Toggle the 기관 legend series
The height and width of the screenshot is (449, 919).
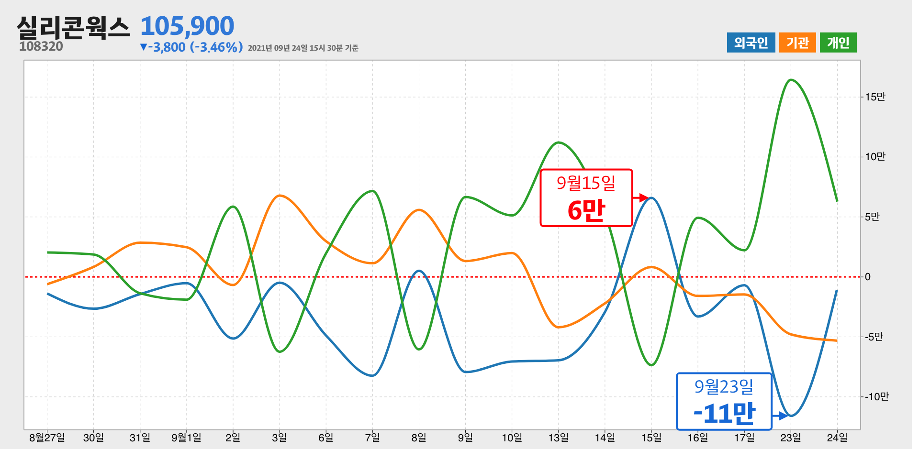point(797,43)
